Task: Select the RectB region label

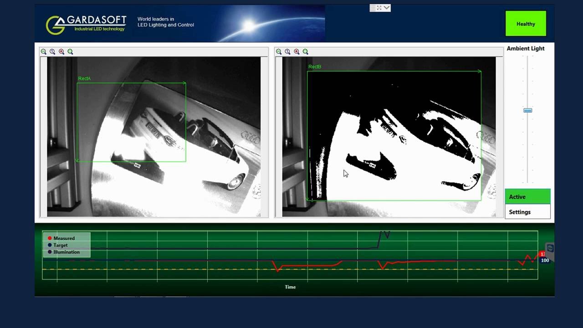Action: 315,67
